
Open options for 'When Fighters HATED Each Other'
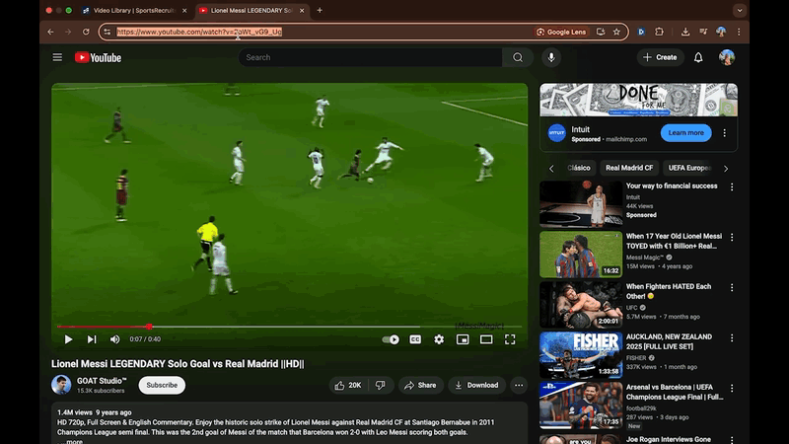click(x=732, y=287)
